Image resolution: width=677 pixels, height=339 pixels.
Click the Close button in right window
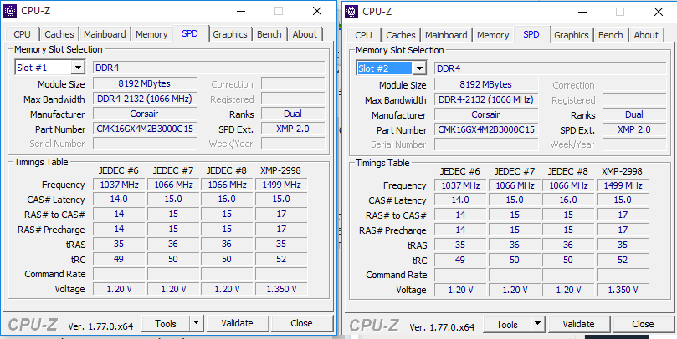[x=643, y=324]
